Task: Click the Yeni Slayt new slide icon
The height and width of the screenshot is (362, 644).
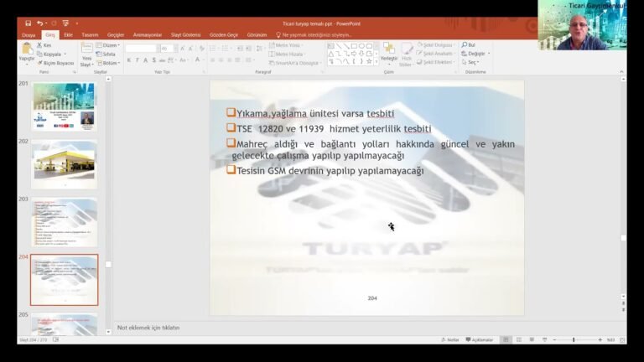Action: 86,49
